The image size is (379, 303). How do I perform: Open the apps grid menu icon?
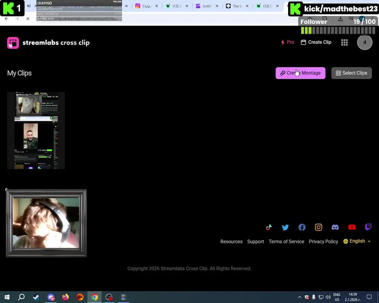point(344,43)
